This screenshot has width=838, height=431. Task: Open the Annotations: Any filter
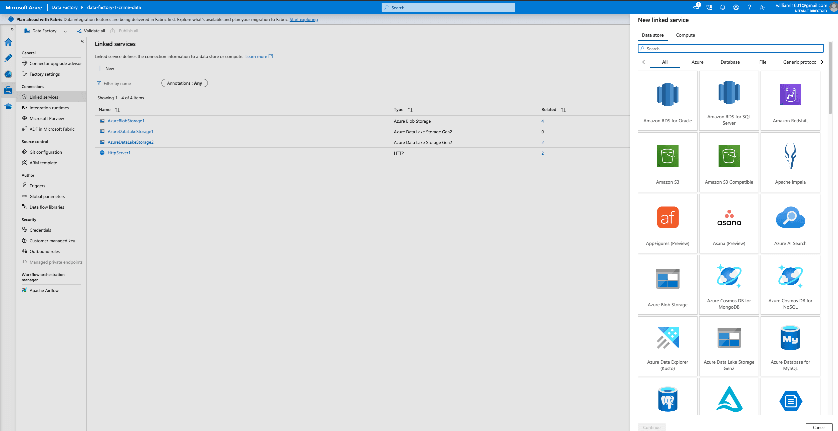(184, 83)
